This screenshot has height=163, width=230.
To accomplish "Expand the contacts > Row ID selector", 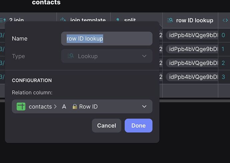I will tap(82, 107).
